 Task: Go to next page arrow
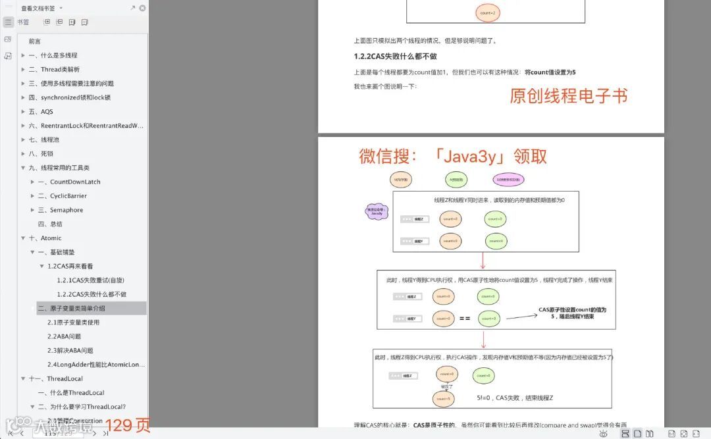coord(94,434)
